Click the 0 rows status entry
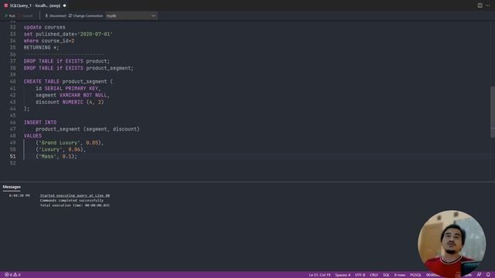The width and height of the screenshot is (495, 278). [x=400, y=275]
